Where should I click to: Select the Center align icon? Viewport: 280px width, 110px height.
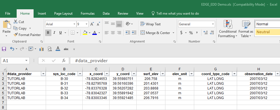[113, 33]
